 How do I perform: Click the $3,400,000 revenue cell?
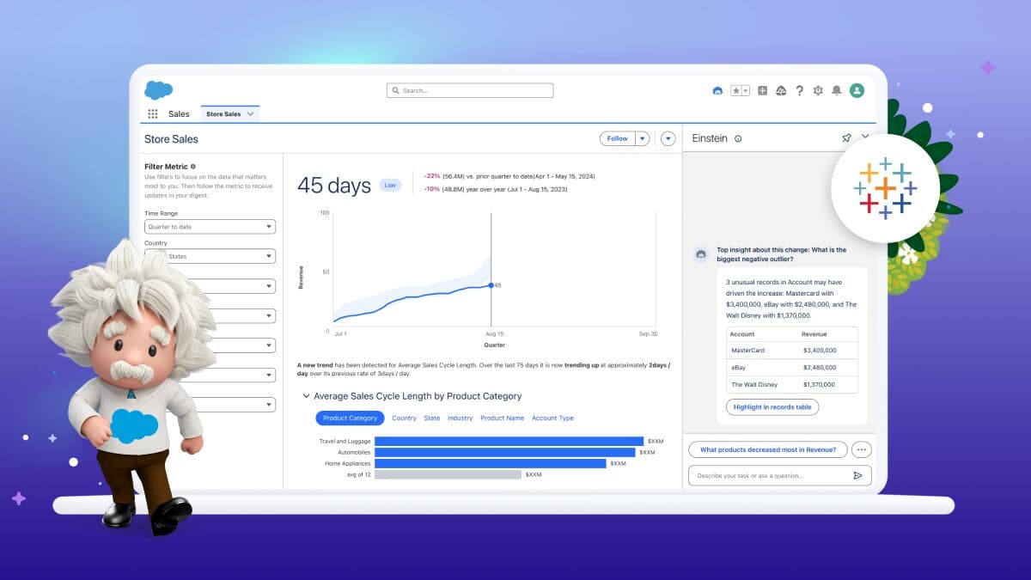pos(820,351)
